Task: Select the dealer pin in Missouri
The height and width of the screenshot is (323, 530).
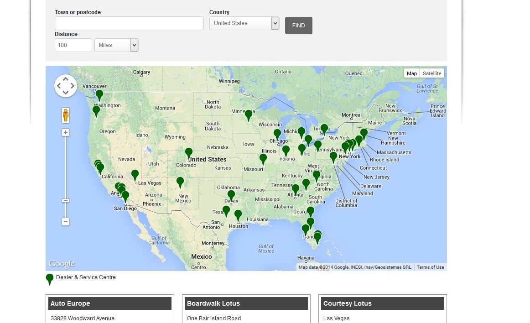Action: click(263, 159)
